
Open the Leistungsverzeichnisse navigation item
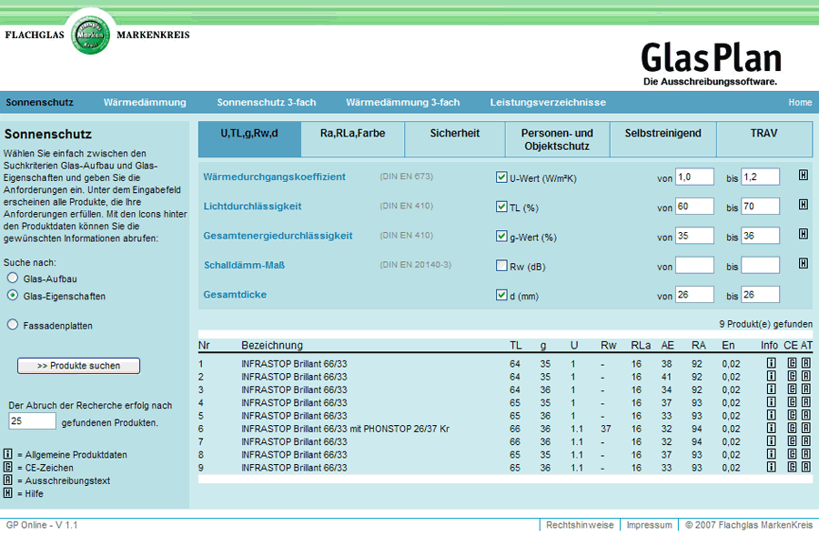pos(548,103)
